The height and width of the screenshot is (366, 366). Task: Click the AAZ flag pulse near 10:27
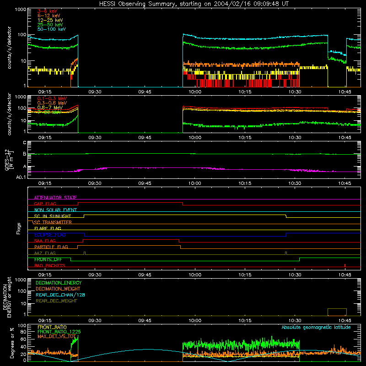(286, 253)
